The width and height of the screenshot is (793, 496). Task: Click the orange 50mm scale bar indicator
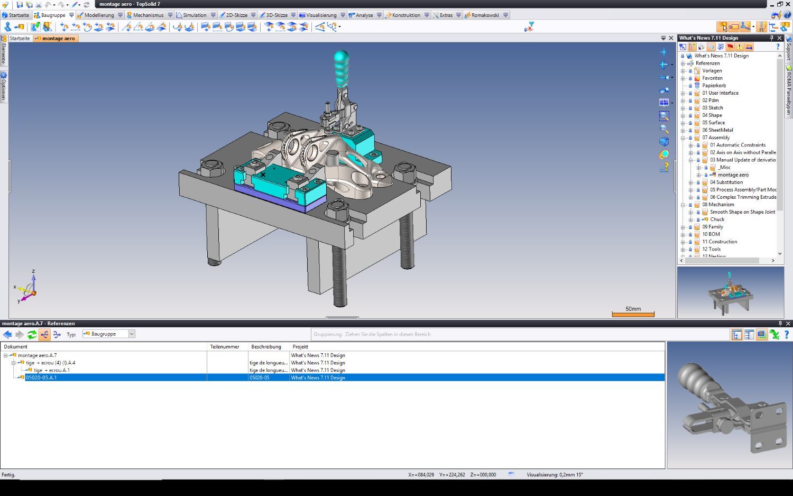click(x=633, y=314)
